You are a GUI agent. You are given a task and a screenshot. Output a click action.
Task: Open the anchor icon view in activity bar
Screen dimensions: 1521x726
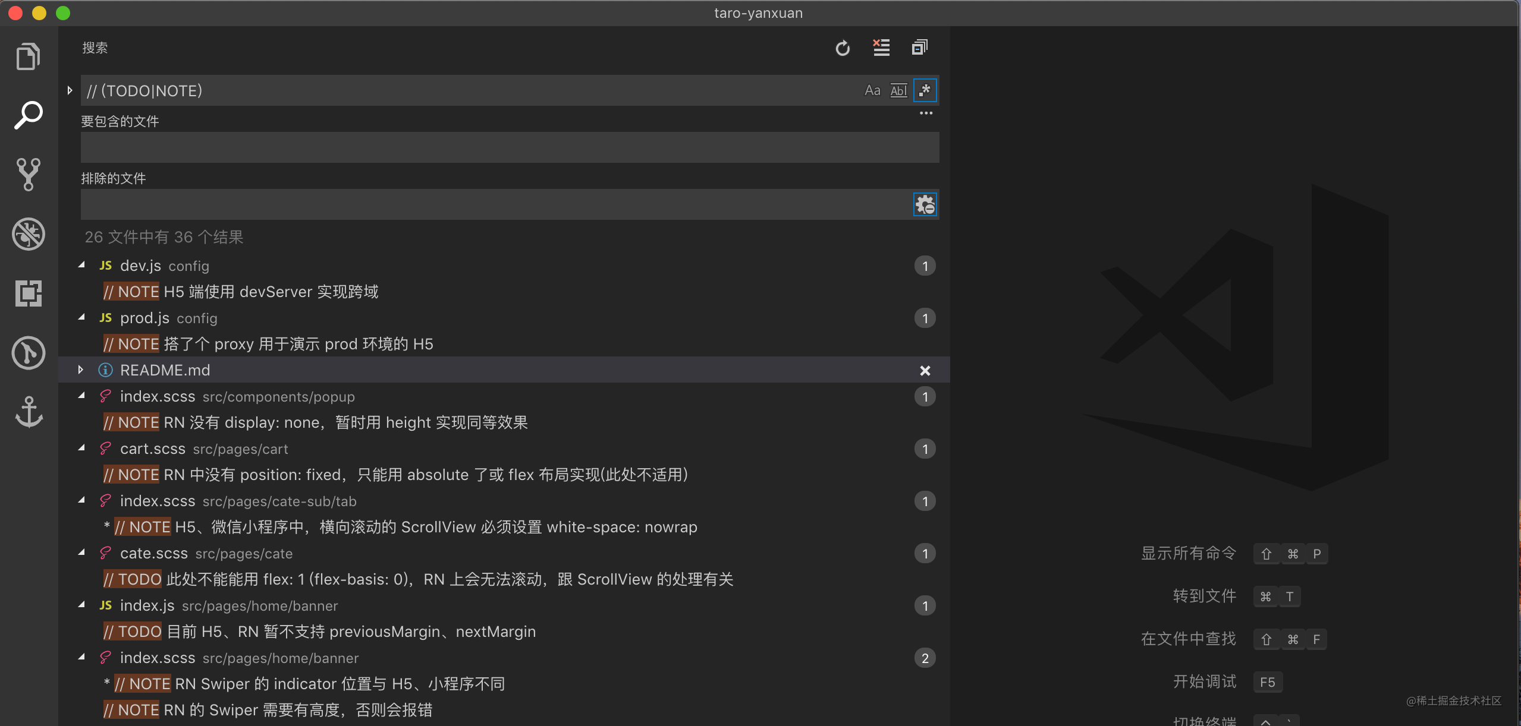pyautogui.click(x=28, y=412)
